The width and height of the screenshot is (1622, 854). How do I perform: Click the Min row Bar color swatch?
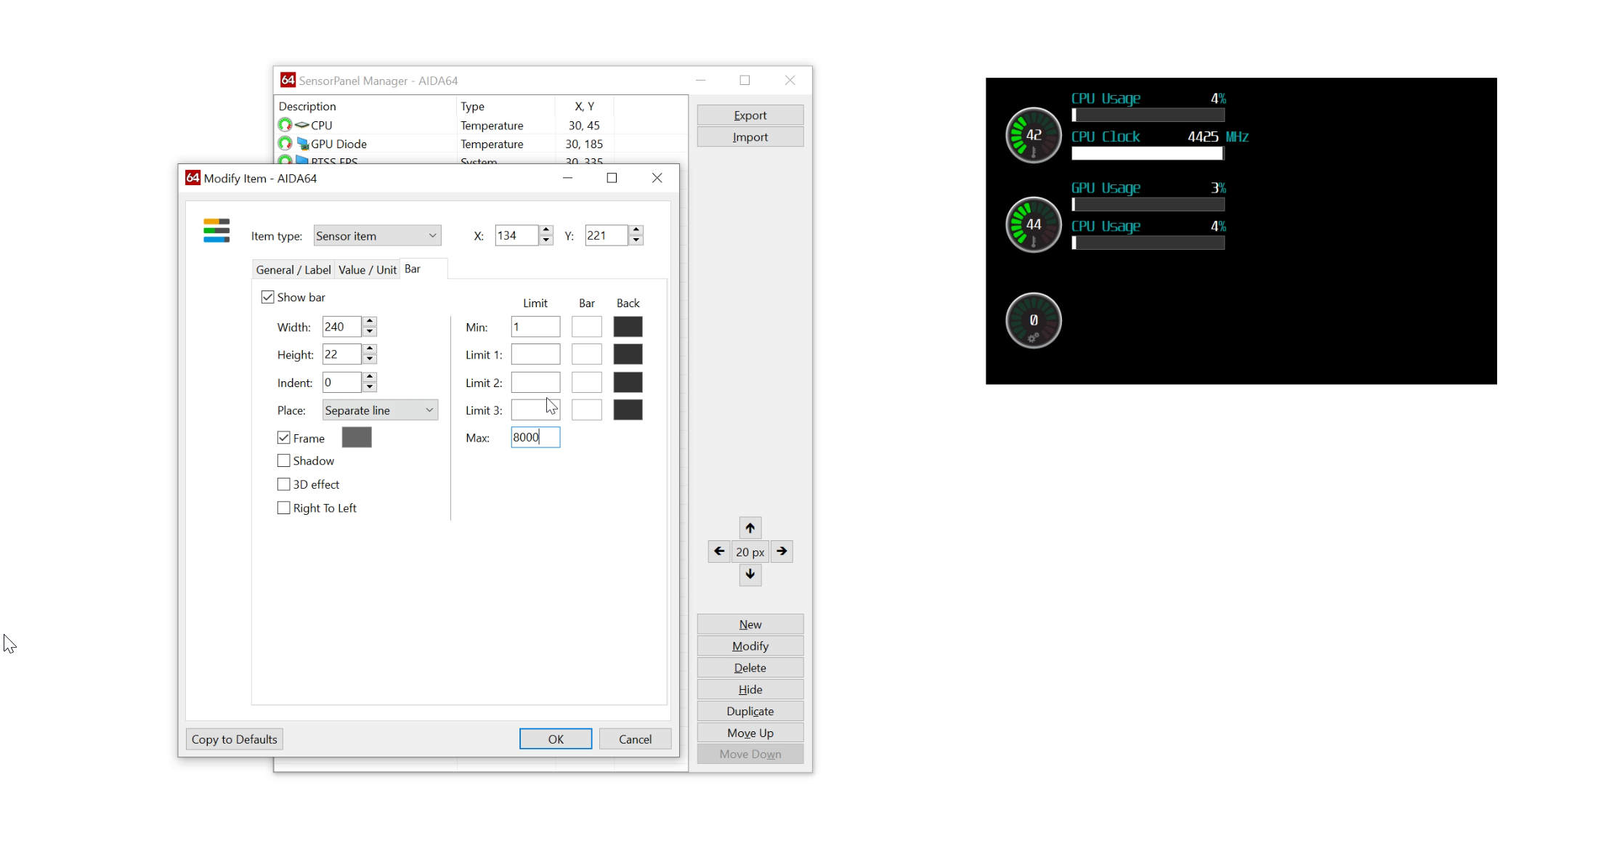point(587,327)
